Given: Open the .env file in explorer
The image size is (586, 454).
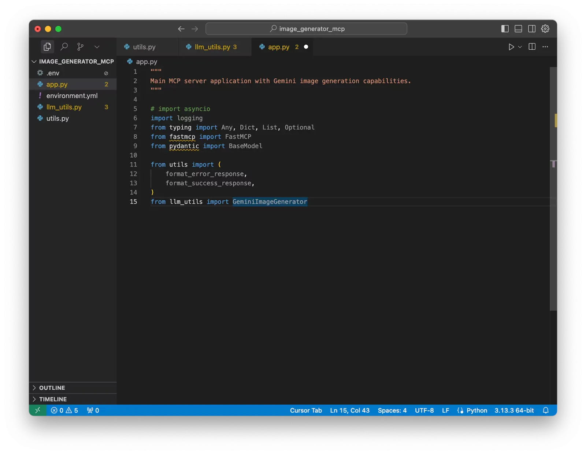Looking at the screenshot, I should click(x=73, y=73).
